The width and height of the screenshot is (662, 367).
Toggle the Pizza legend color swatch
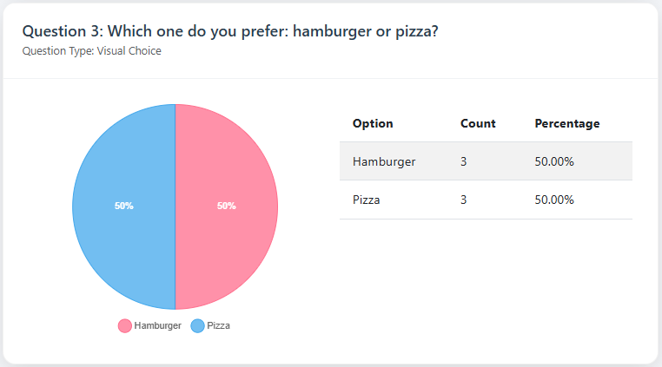[x=197, y=326]
